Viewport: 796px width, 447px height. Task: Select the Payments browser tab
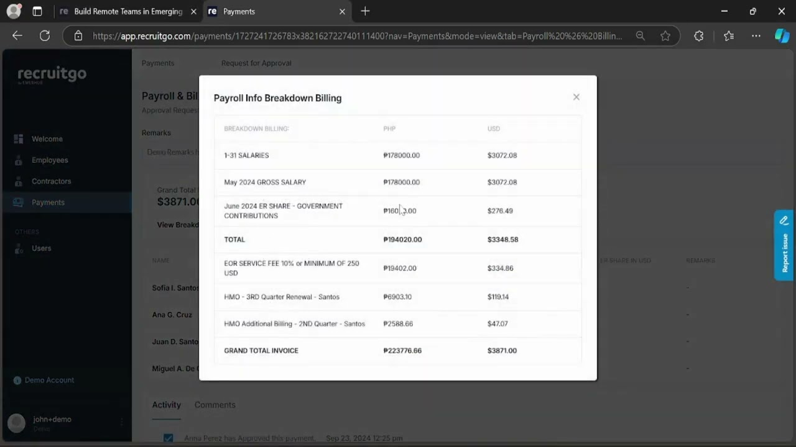pyautogui.click(x=277, y=11)
